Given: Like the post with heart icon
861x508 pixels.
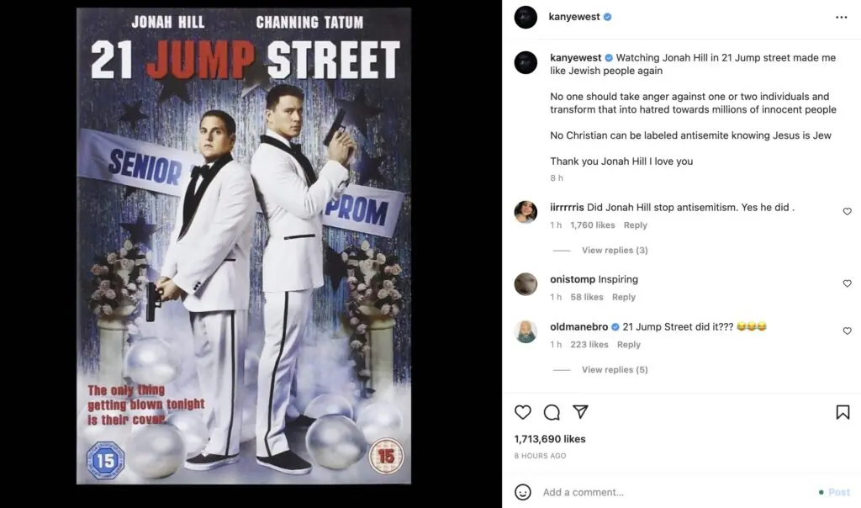Looking at the screenshot, I should coord(523,412).
